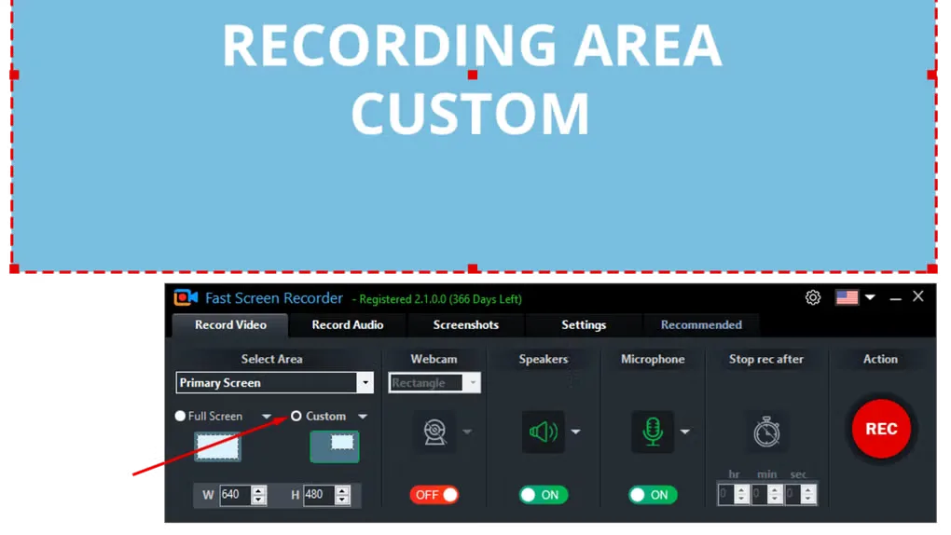Open the language dropdown arrow beside flag

(870, 297)
